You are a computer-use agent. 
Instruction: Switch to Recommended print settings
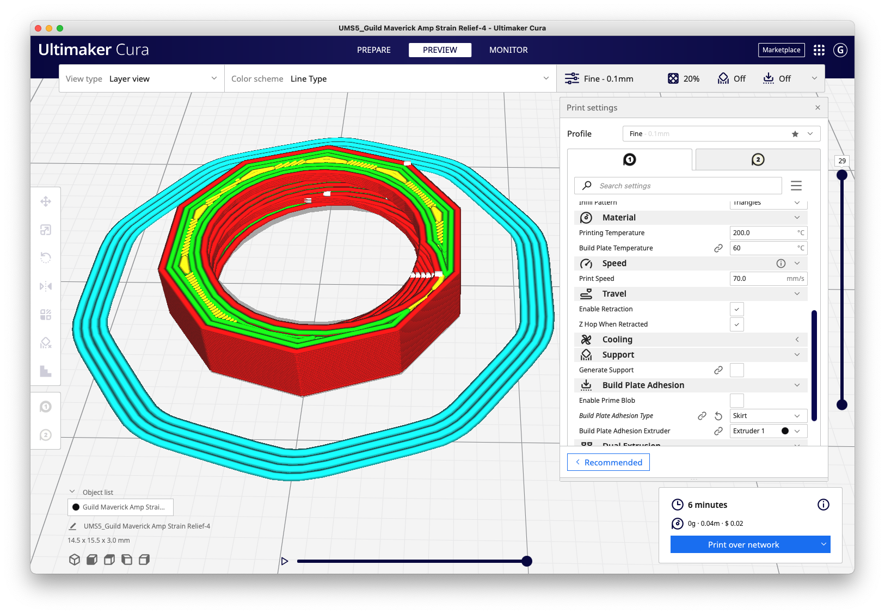pyautogui.click(x=609, y=462)
